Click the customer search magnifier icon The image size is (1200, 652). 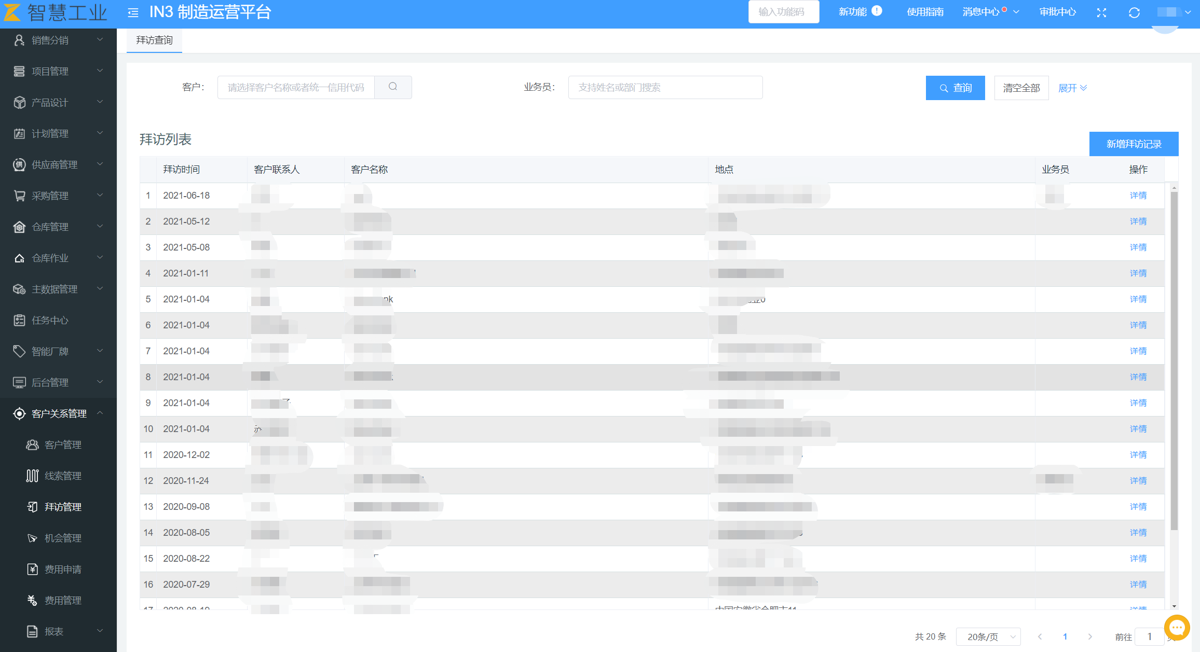[x=393, y=87]
